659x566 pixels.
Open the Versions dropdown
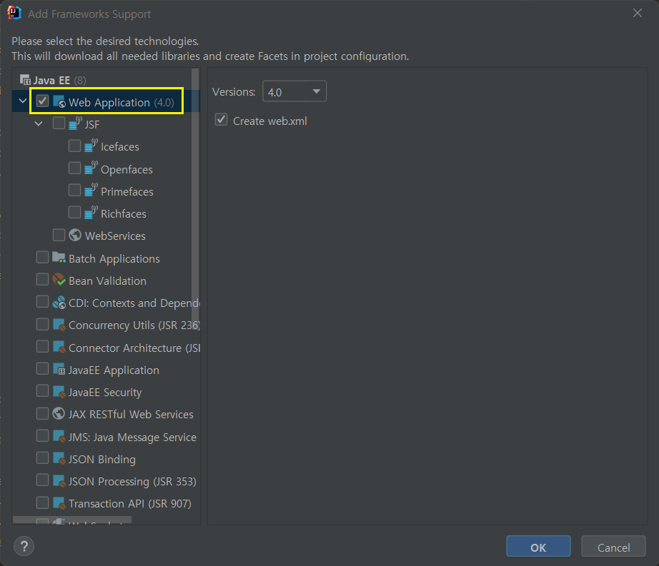pyautogui.click(x=294, y=91)
